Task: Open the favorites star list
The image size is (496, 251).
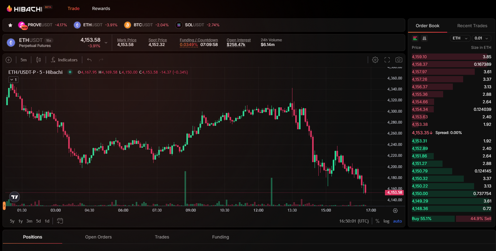Action: 10,25
